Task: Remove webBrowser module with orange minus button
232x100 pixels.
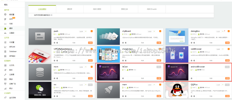Action: click(x=229, y=49)
